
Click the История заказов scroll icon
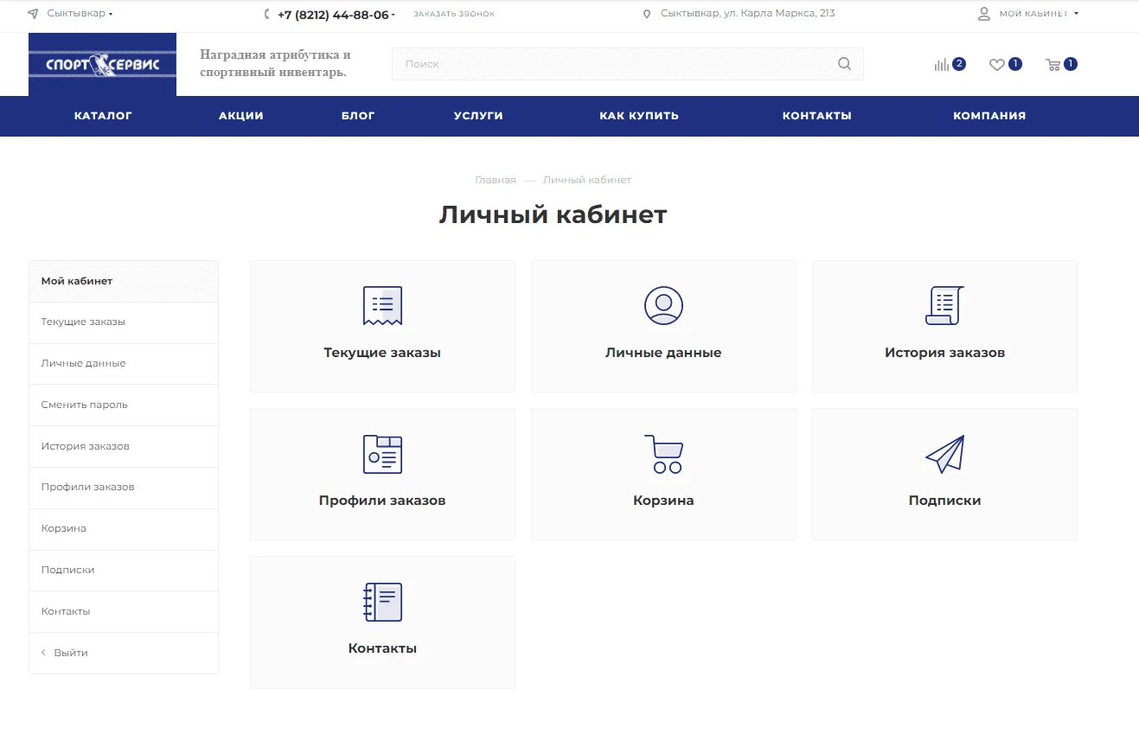[x=944, y=305]
